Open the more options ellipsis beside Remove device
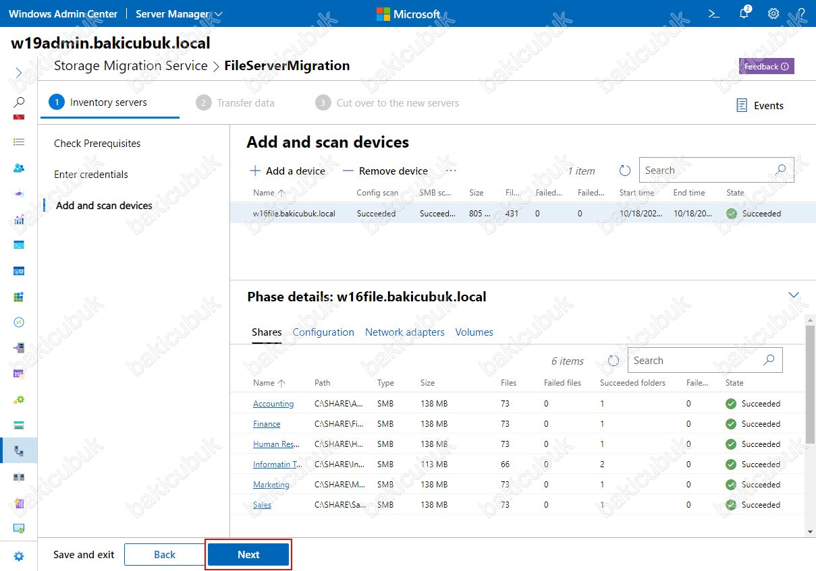816x571 pixels. [451, 171]
